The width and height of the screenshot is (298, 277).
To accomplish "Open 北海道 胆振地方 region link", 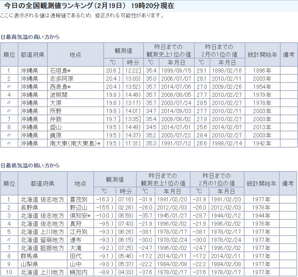I will coord(42,248).
